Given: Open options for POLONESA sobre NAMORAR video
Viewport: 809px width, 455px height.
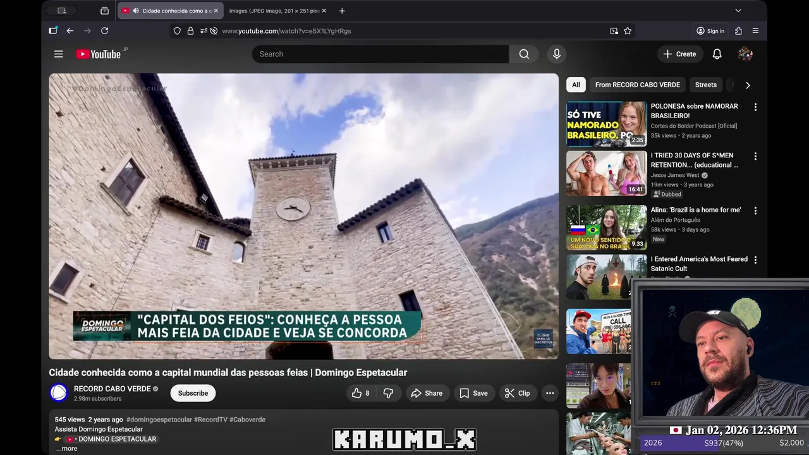Looking at the screenshot, I should [x=755, y=107].
